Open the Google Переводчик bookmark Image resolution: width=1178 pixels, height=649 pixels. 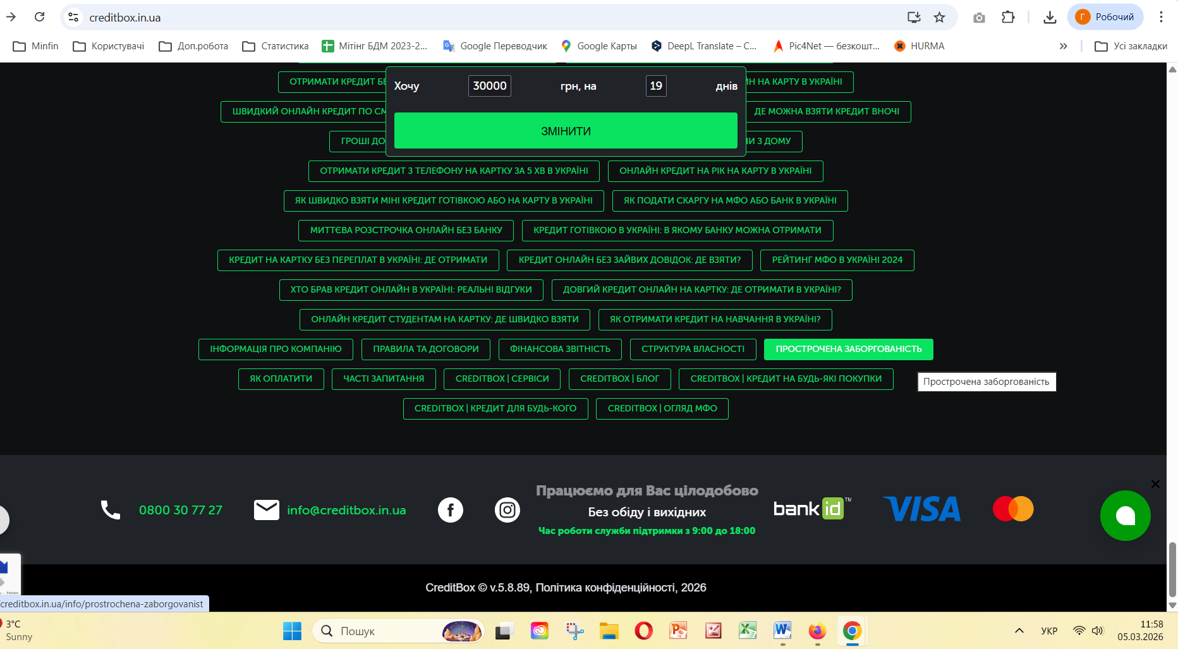(495, 46)
